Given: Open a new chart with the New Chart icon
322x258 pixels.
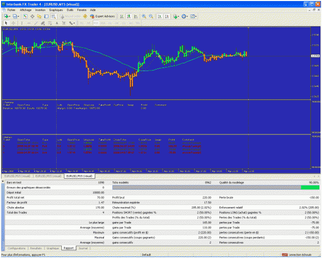Looking at the screenshot, I should [6, 16].
